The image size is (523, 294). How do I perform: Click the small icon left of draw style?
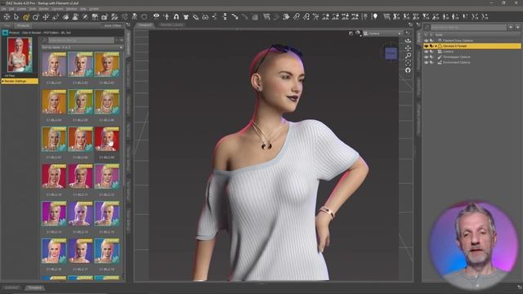(x=351, y=33)
